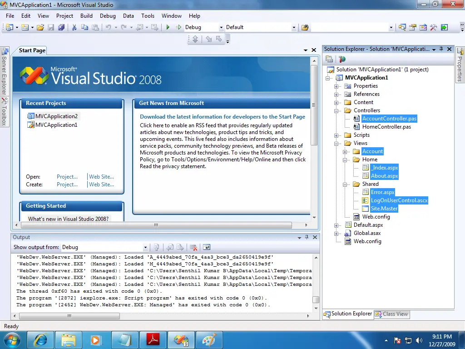465x349 pixels.
Task: Click the Open File folder icon
Action: (40, 27)
